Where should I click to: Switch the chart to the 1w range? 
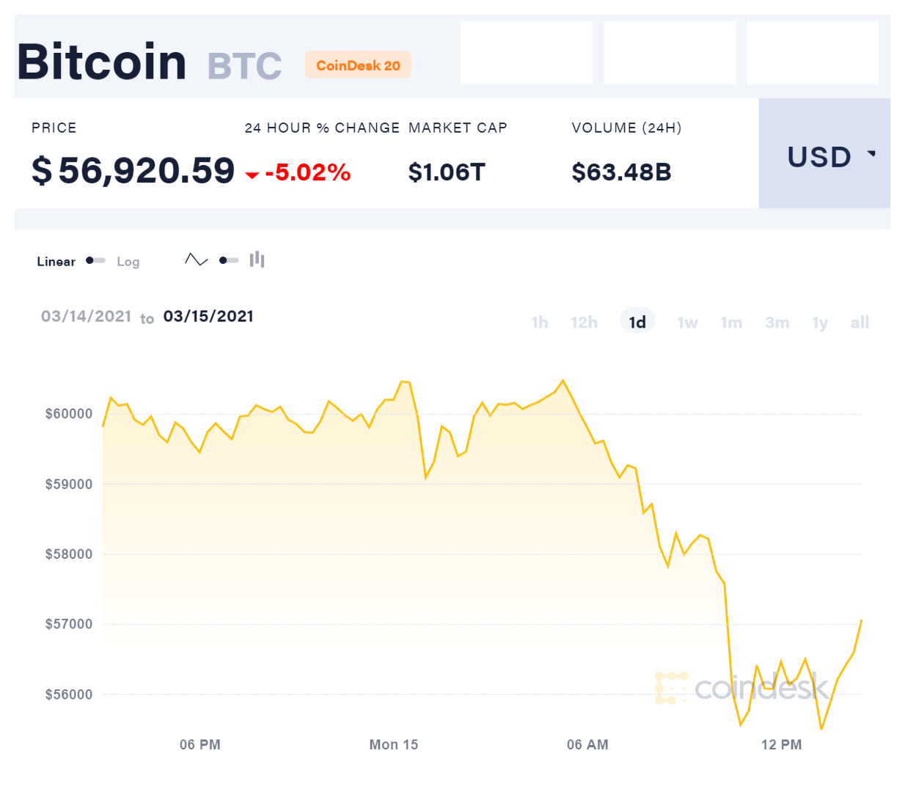[687, 323]
